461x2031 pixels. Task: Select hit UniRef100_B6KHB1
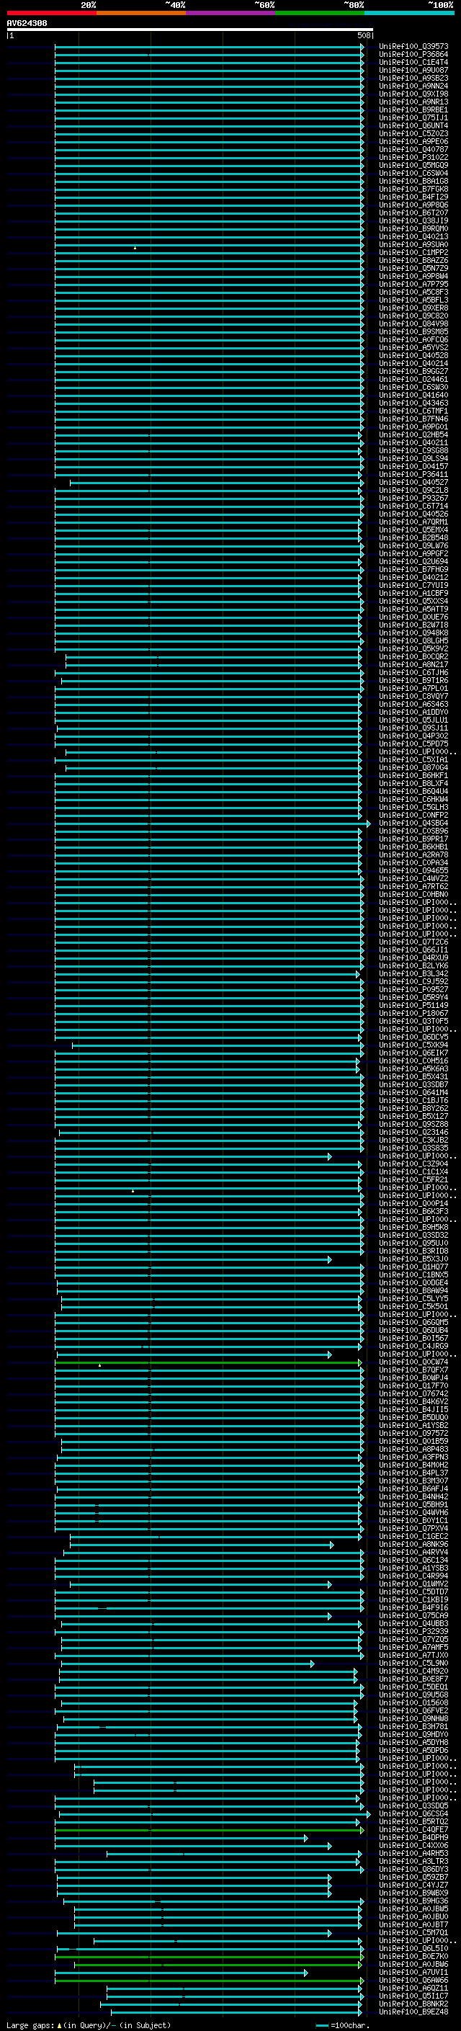tap(413, 847)
